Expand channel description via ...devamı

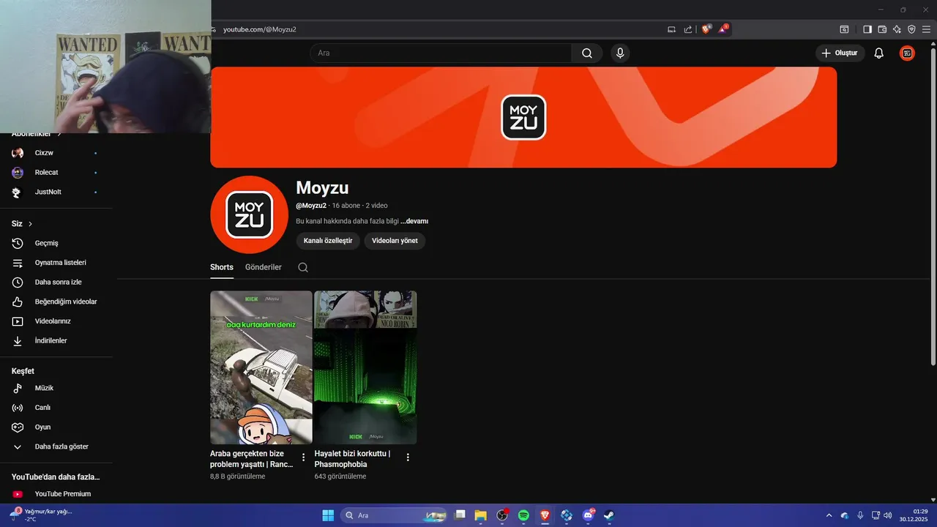414,221
